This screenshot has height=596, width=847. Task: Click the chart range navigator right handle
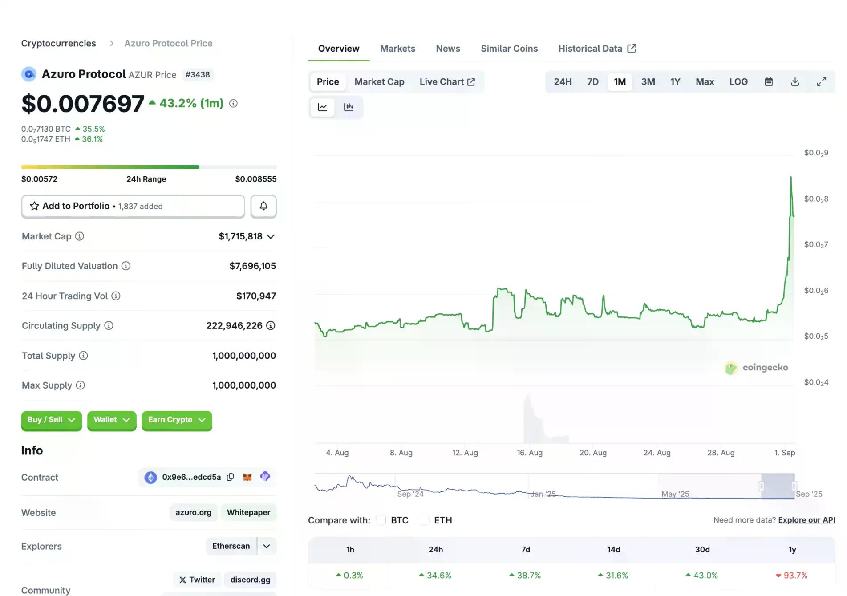(x=794, y=486)
